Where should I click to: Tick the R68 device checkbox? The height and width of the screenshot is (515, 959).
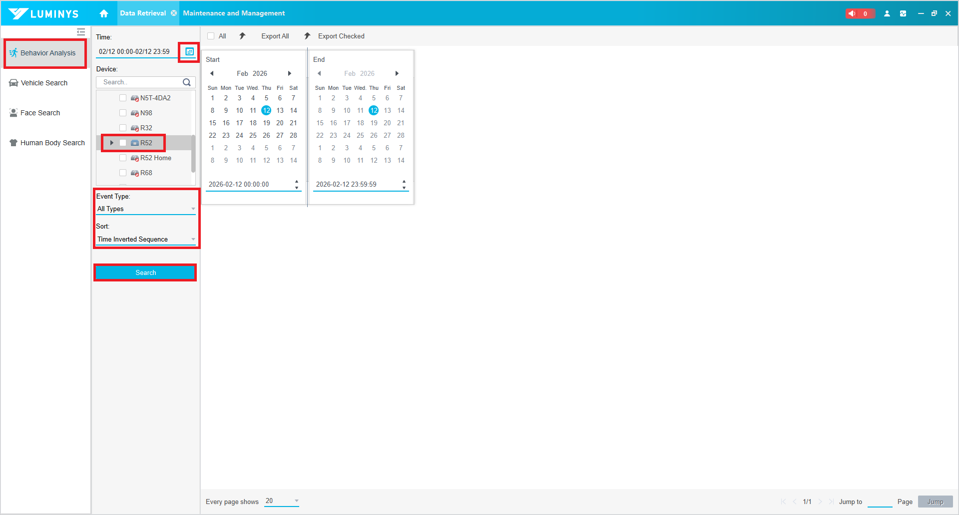(x=123, y=173)
